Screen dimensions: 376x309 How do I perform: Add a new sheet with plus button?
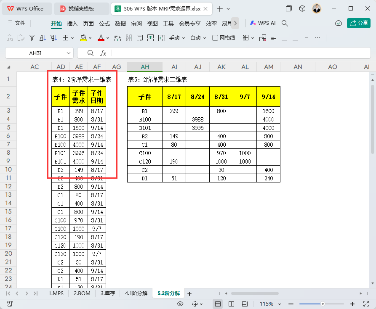click(x=189, y=294)
